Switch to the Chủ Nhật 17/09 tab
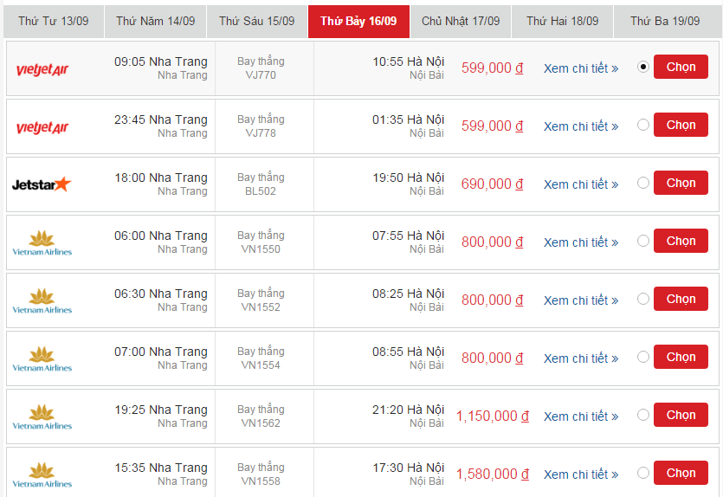 click(x=460, y=22)
